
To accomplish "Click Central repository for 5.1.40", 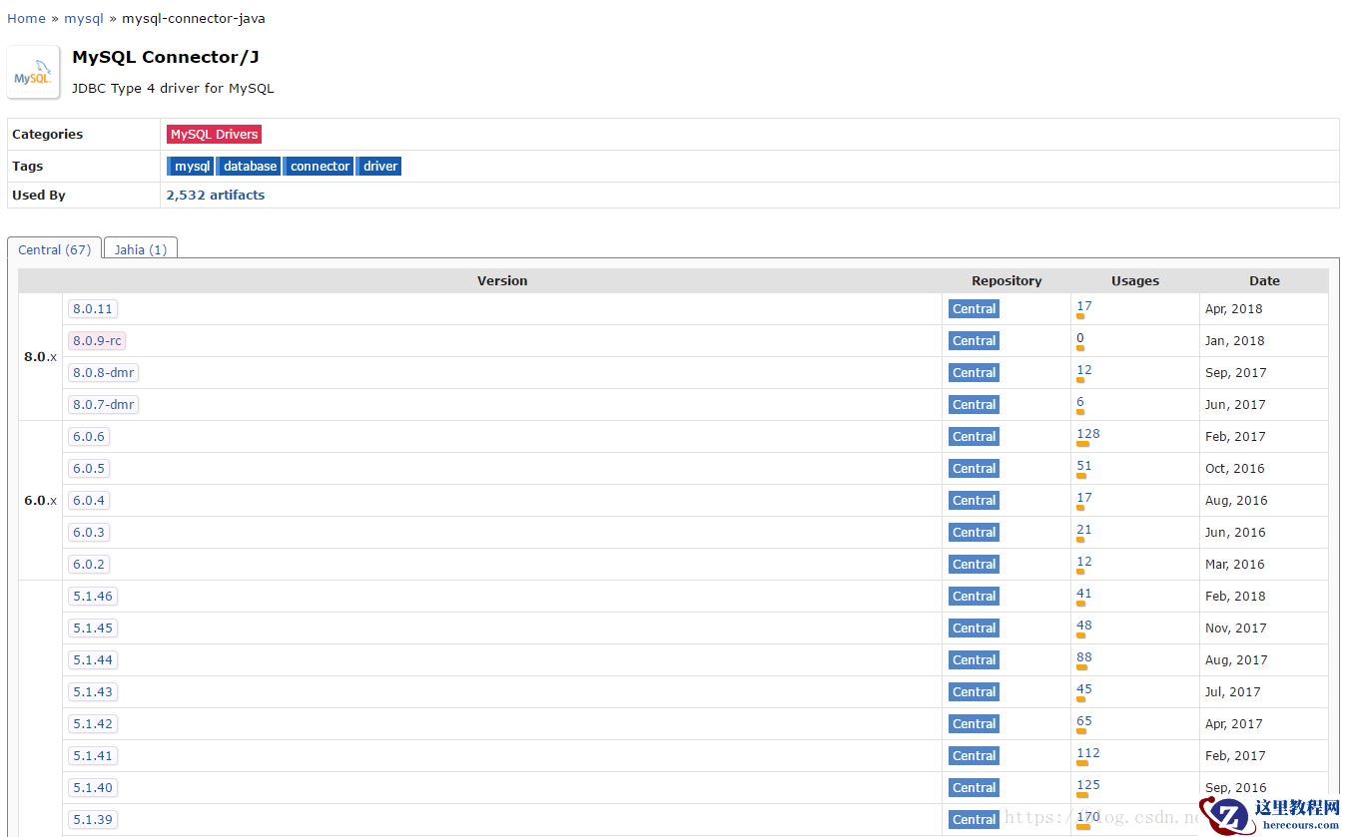I will [974, 787].
